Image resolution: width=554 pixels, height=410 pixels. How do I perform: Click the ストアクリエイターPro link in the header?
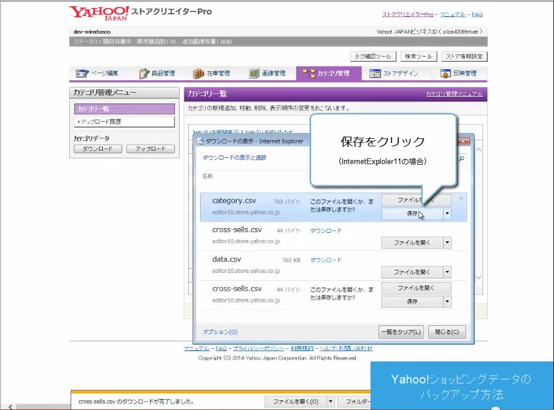point(408,14)
